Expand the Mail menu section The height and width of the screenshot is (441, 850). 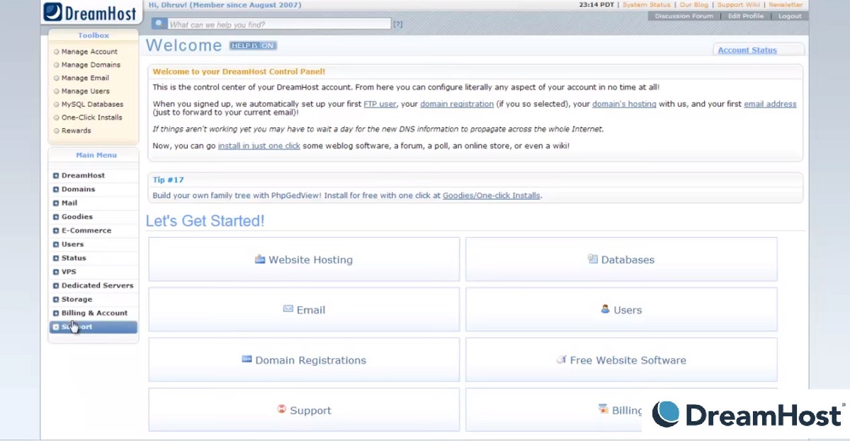[56, 203]
